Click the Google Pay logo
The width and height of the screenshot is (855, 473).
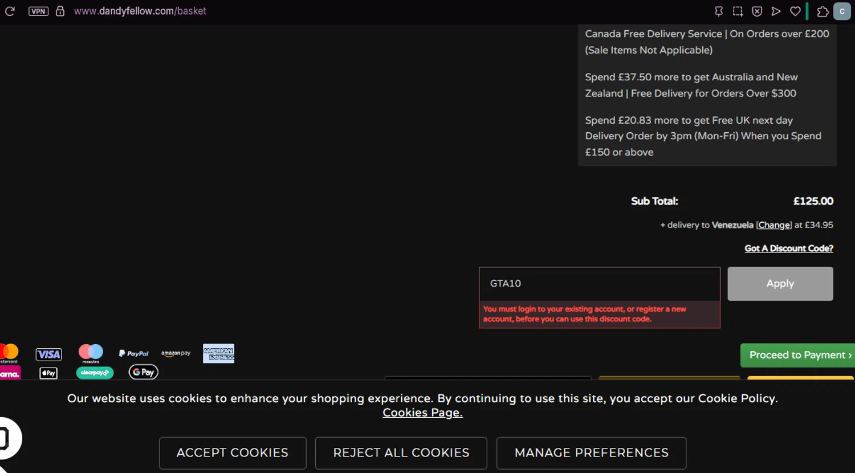pos(143,372)
